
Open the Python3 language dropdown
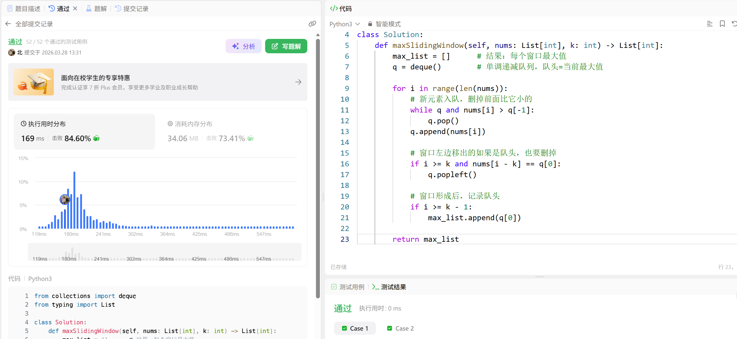(344, 24)
